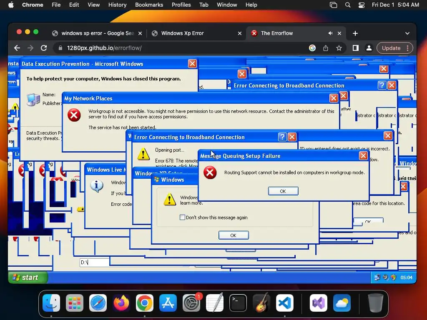427x320 pixels.
Task: Click the address bar URL
Action: pos(104,48)
